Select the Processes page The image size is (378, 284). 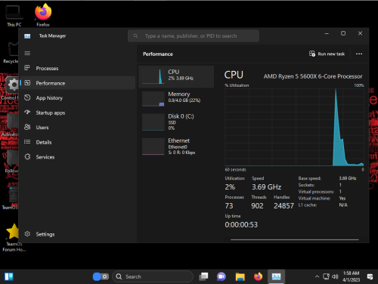pos(78,68)
